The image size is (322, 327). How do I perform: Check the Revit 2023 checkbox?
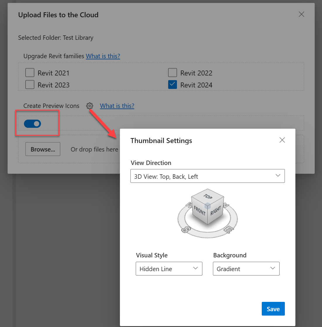[x=30, y=85]
